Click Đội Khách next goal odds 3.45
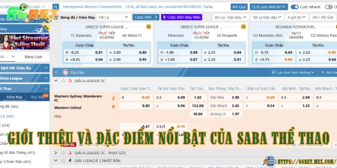Screen dimensions: 337x168 click(225, 106)
